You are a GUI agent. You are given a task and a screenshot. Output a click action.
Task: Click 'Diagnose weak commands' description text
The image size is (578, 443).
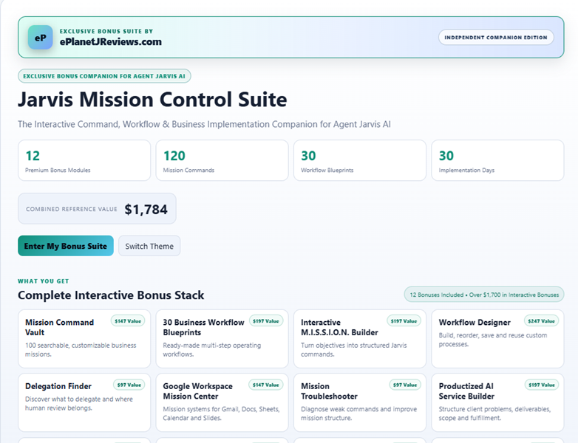pyautogui.click(x=358, y=413)
